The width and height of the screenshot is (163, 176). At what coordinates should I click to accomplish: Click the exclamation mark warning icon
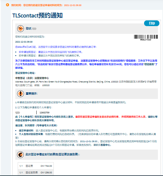pyautogui.click(x=20, y=94)
